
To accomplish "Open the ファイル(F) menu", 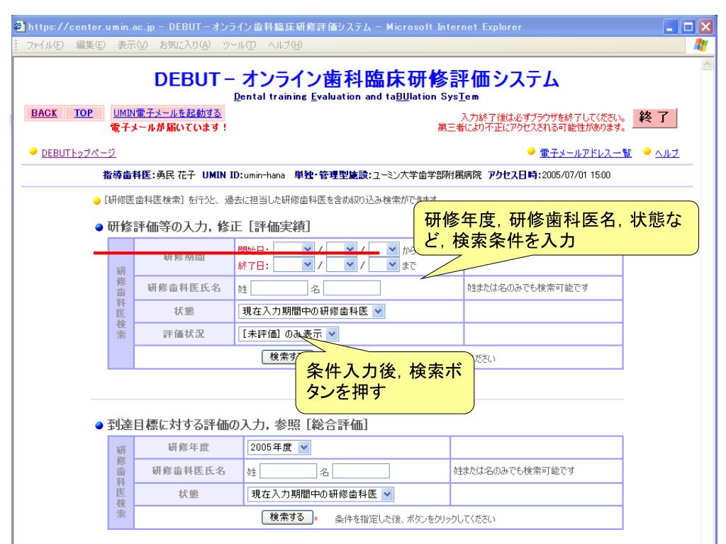I will [x=45, y=45].
